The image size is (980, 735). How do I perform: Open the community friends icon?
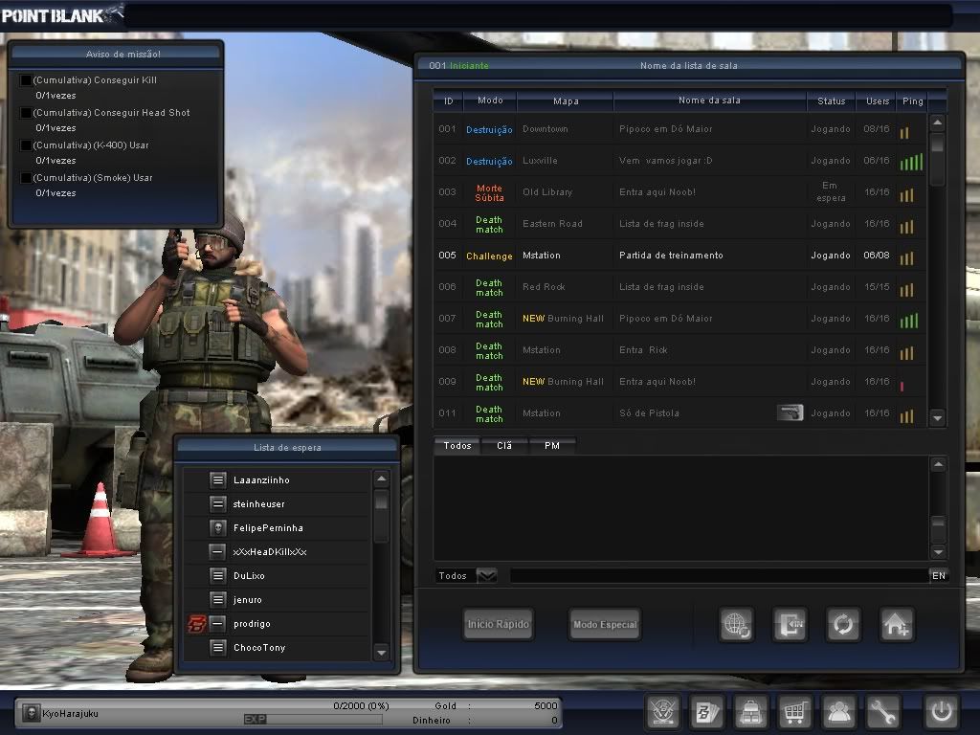[838, 712]
